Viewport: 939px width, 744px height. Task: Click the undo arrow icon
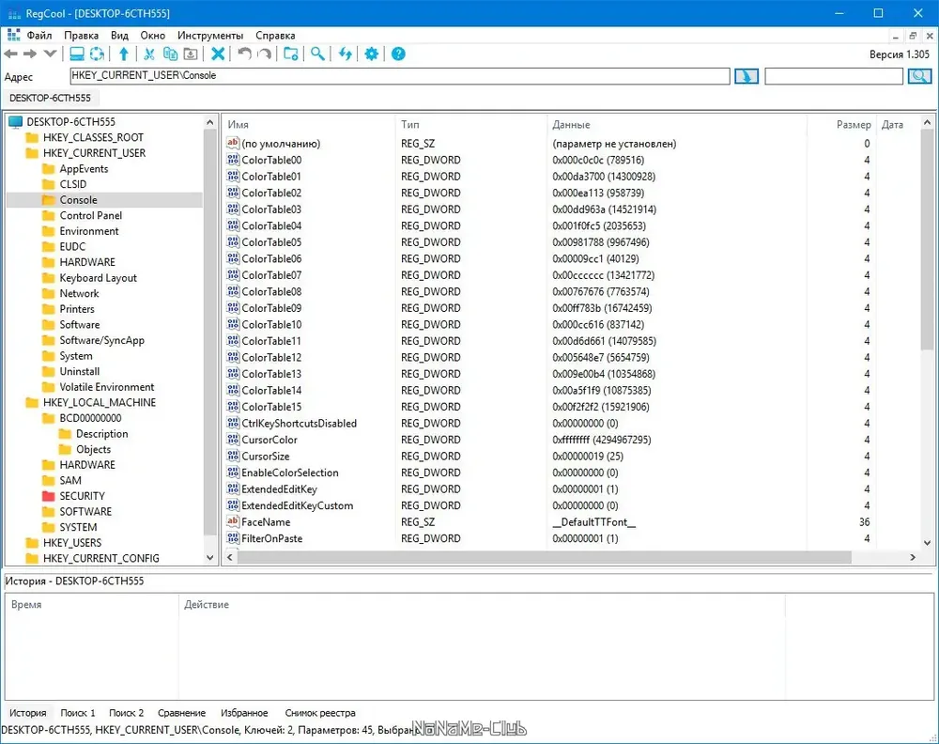pyautogui.click(x=244, y=54)
